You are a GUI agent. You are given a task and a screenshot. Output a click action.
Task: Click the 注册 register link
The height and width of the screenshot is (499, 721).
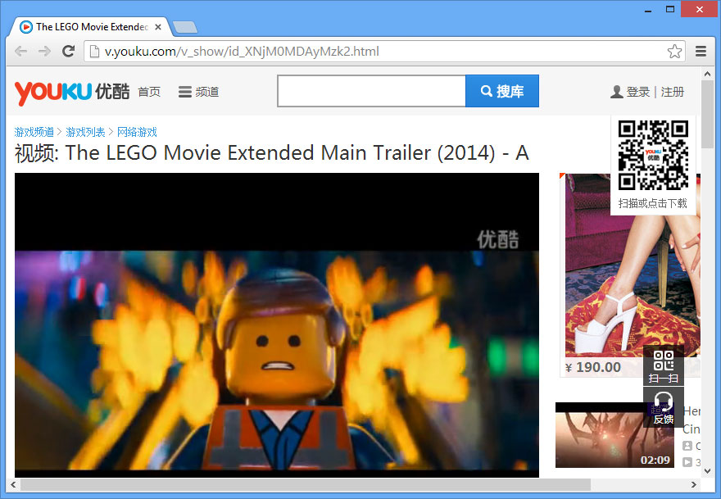tap(673, 92)
